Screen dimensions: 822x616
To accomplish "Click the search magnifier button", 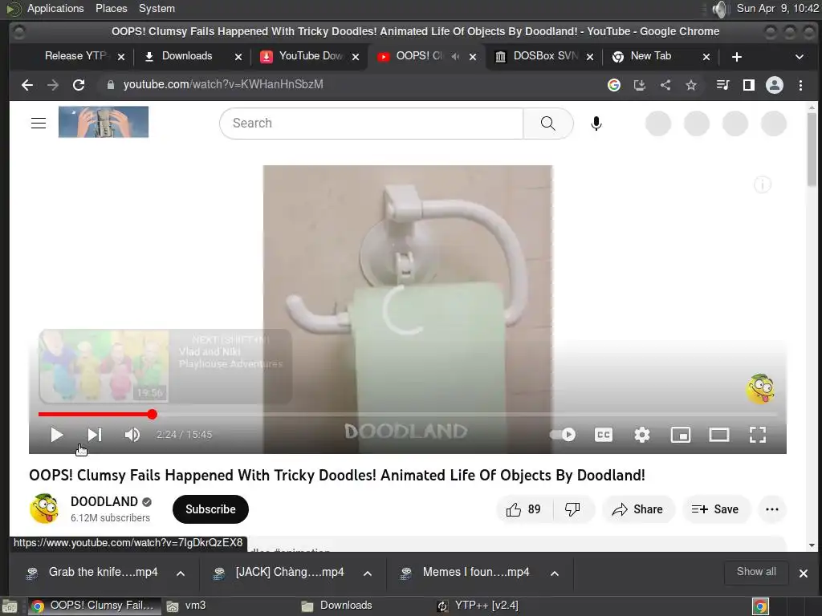I will coord(547,123).
